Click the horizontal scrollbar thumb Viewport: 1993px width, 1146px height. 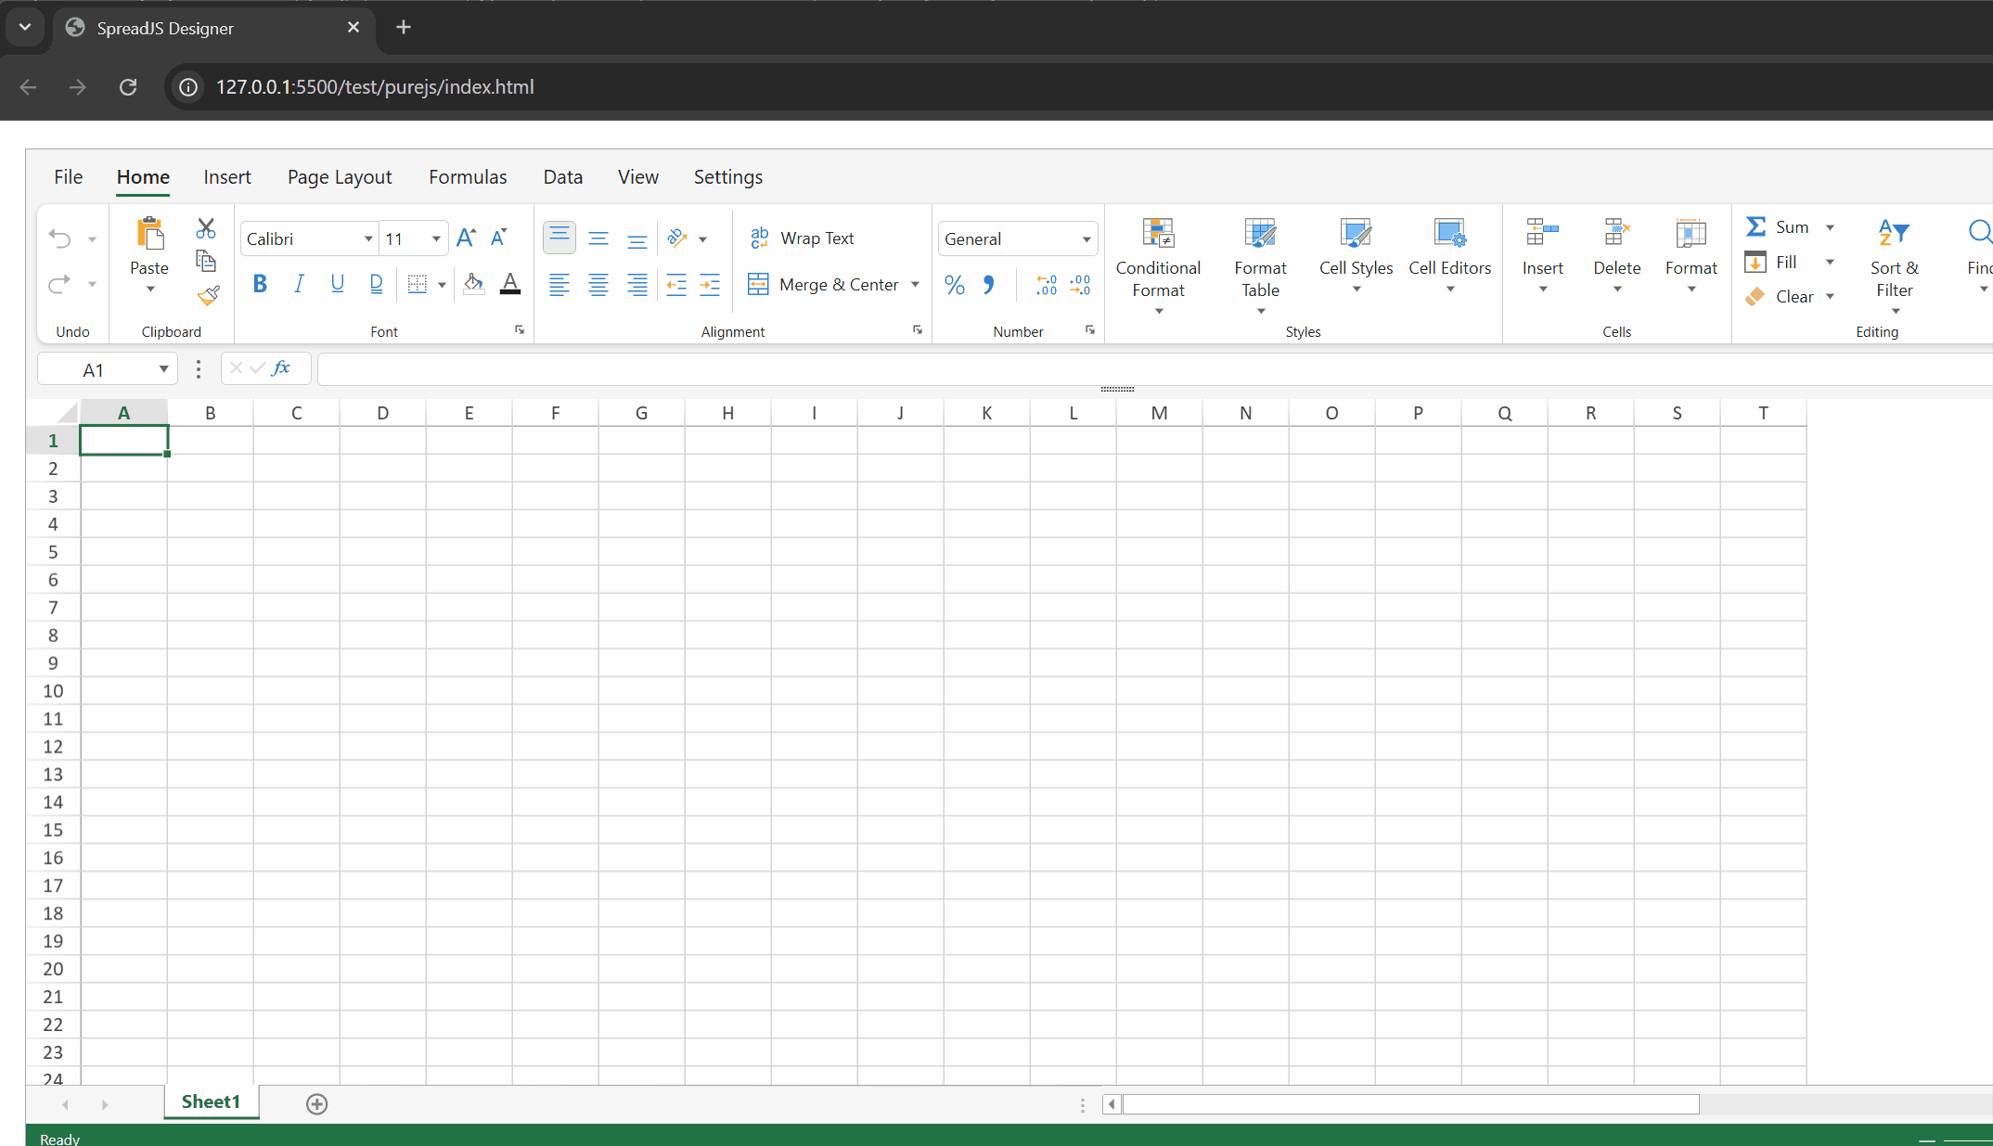(1410, 1104)
